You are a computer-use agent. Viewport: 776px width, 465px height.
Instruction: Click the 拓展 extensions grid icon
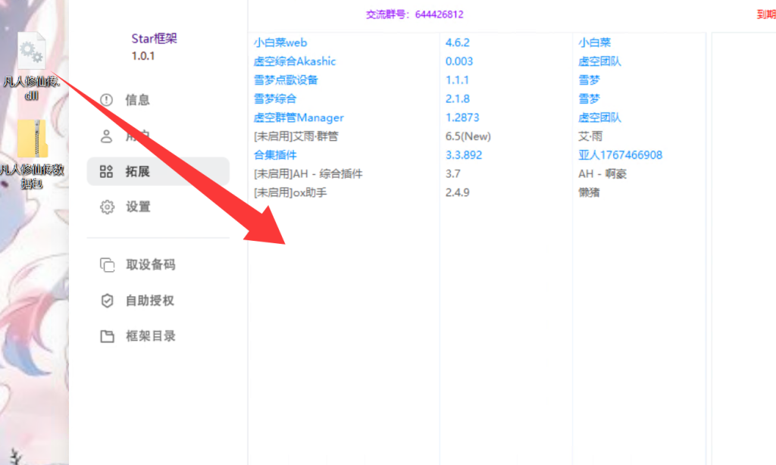(107, 172)
